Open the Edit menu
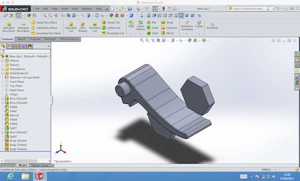300x181 pixels. pos(45,8)
